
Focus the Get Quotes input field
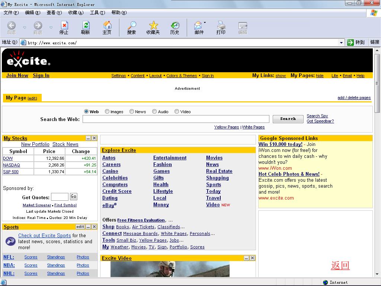[60, 197]
